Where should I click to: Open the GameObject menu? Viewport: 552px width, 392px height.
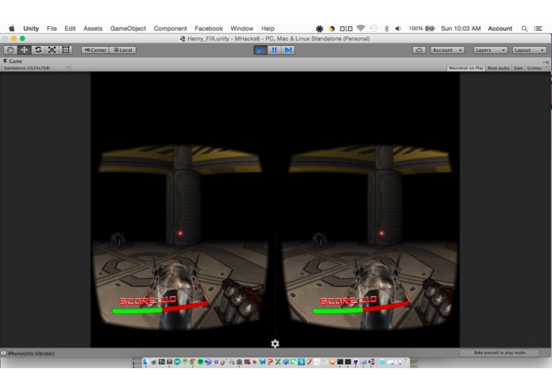[x=128, y=29]
